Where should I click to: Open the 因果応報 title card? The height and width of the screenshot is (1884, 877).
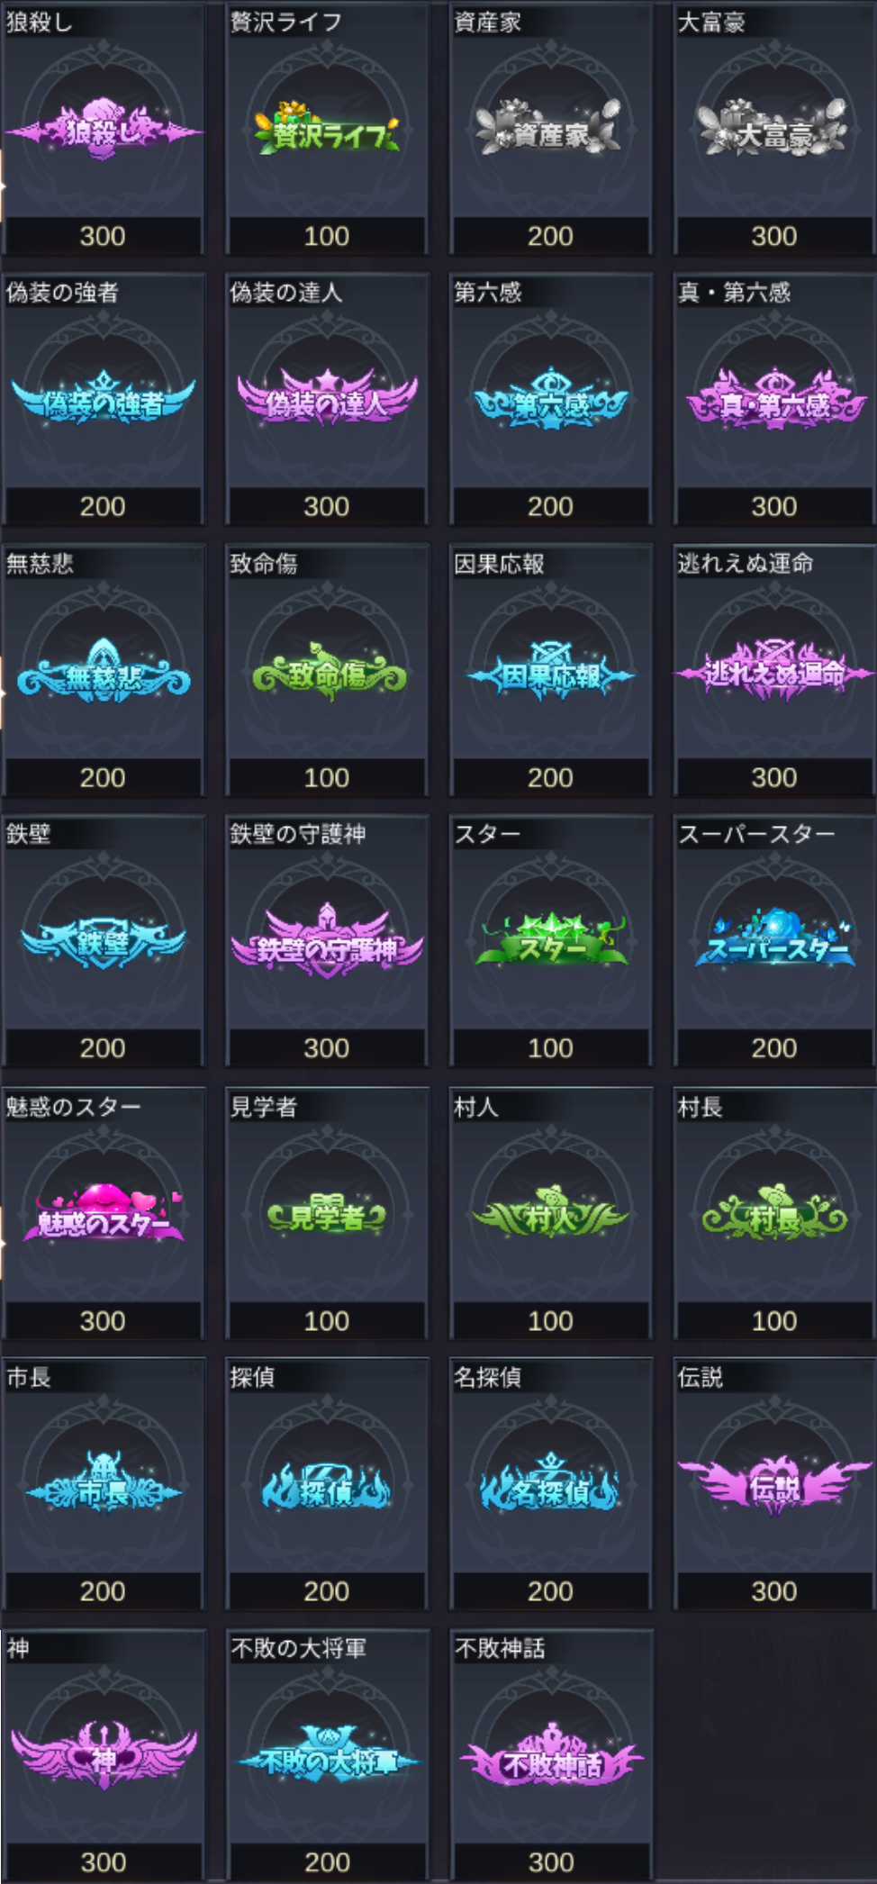coord(550,670)
